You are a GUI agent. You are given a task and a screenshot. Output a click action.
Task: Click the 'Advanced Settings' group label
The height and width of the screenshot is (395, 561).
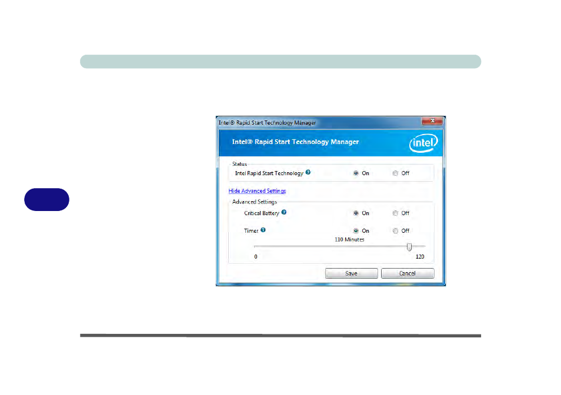click(x=255, y=202)
